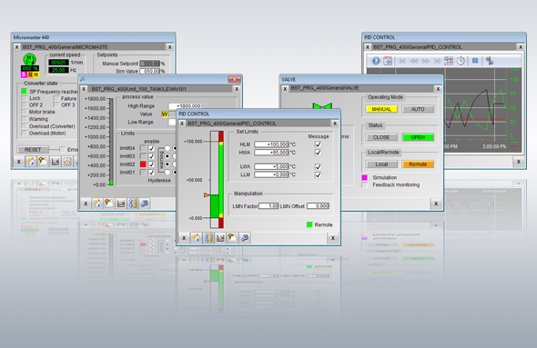Click LMN Factor input field
Image resolution: width=537 pixels, height=348 pixels.
pyautogui.click(x=268, y=205)
